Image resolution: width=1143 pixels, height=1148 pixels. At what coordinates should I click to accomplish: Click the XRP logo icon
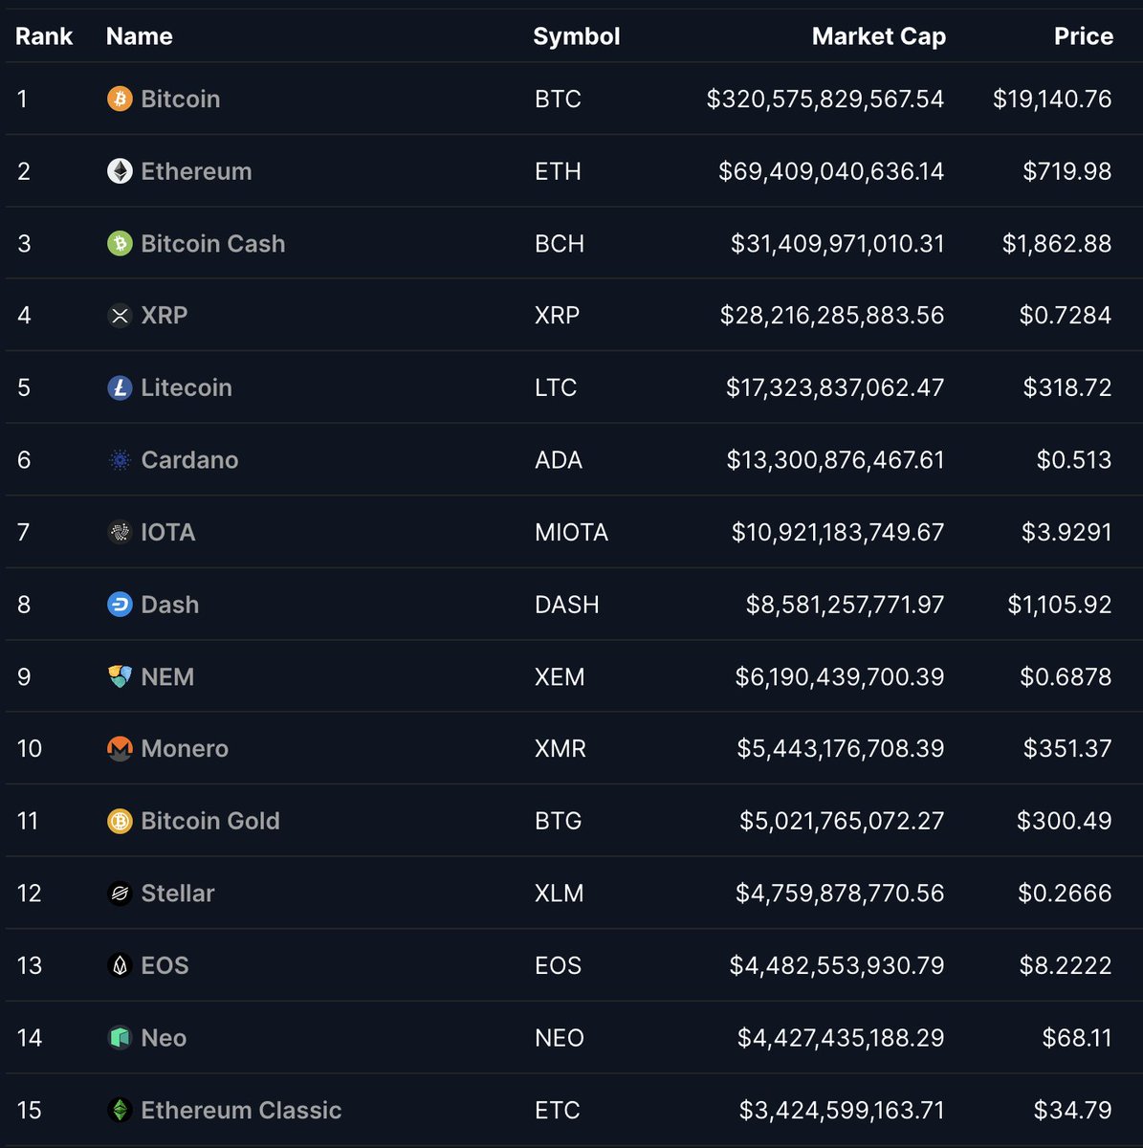click(120, 316)
